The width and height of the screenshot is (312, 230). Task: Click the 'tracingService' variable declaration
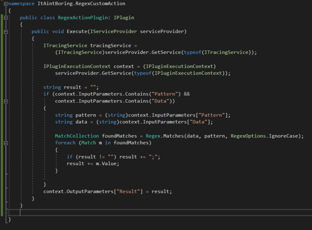[x=111, y=46]
